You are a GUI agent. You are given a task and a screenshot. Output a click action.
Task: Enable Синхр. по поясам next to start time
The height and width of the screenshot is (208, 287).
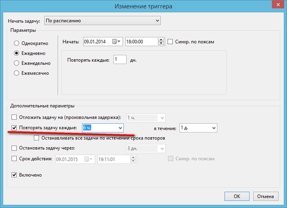(170, 42)
